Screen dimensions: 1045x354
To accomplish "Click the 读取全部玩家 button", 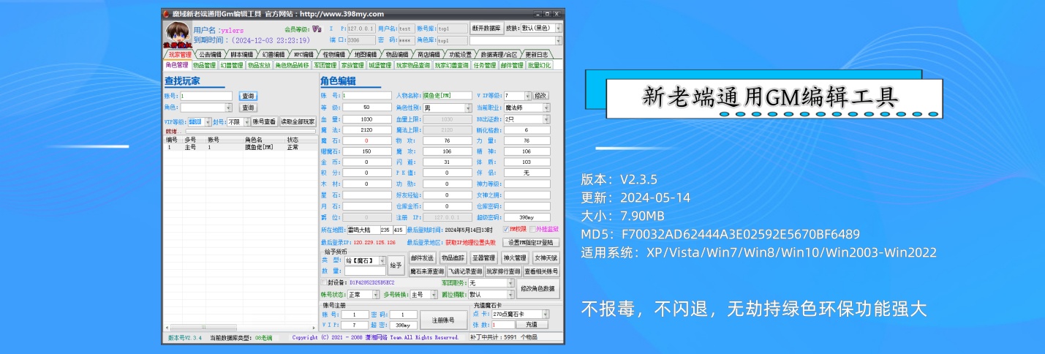I will click(x=297, y=121).
